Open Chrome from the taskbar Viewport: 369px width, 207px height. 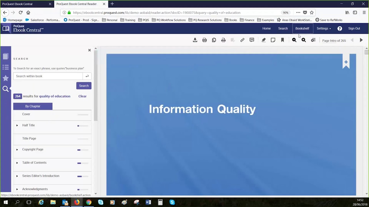click(x=89, y=202)
